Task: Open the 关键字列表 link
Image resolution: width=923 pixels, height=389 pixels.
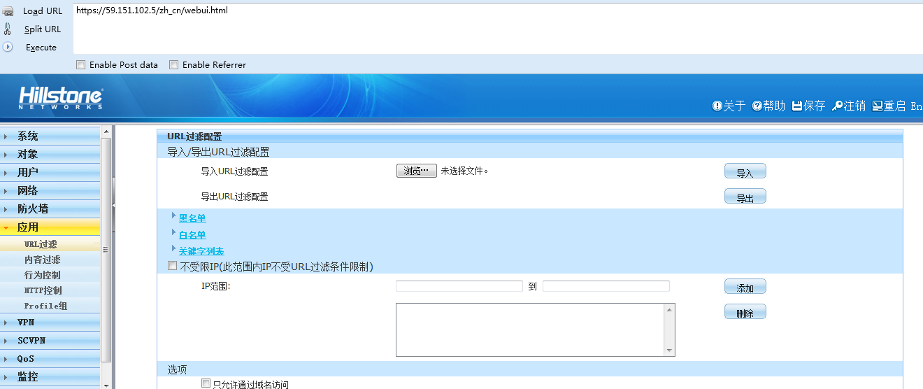Action: [201, 251]
